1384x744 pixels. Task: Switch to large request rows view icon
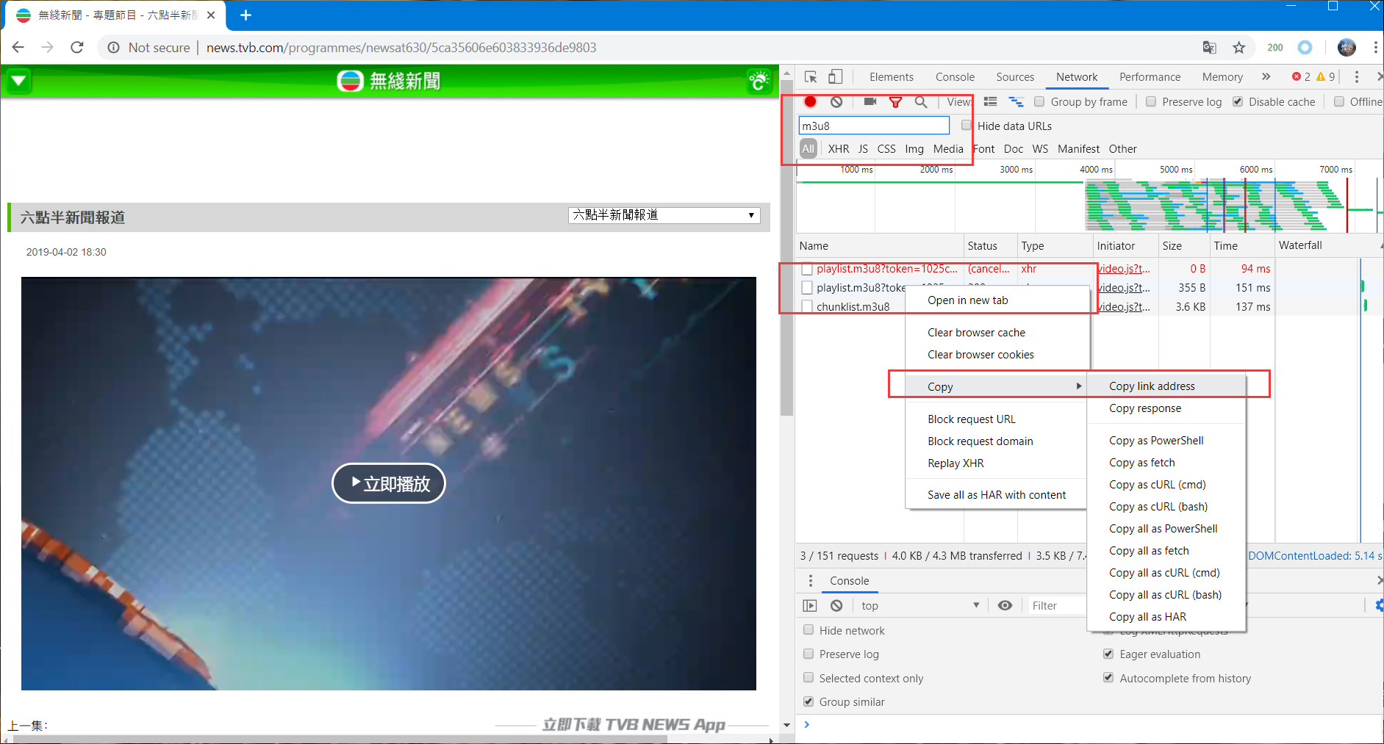pos(991,102)
